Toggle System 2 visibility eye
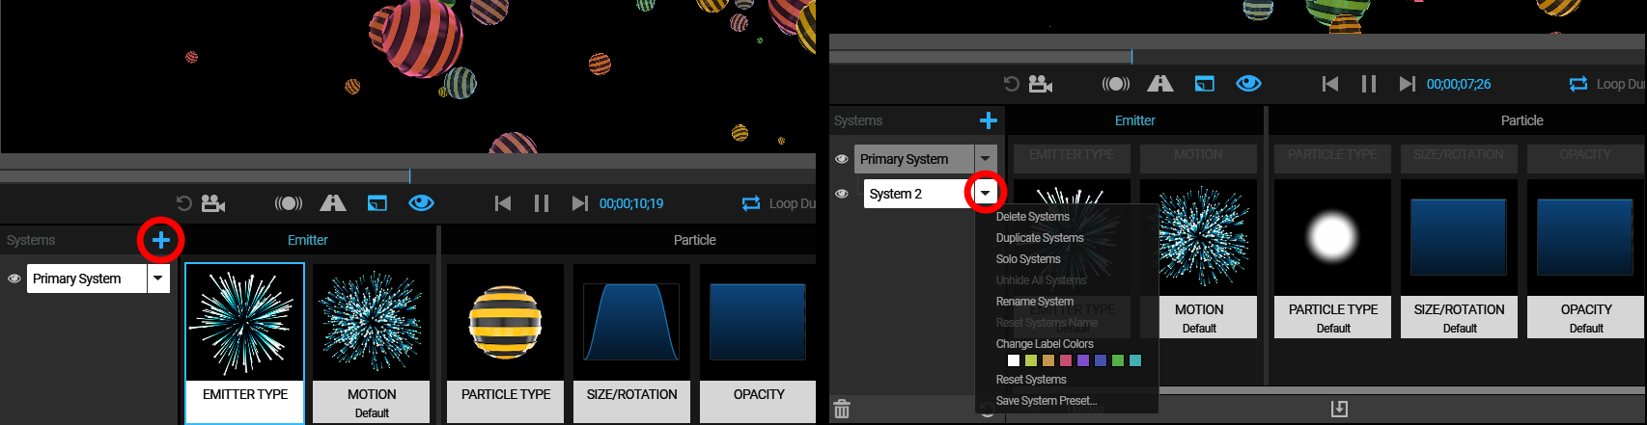 click(x=842, y=194)
